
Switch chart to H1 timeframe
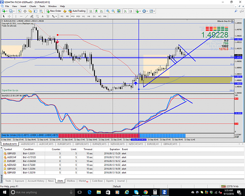(83, 16)
